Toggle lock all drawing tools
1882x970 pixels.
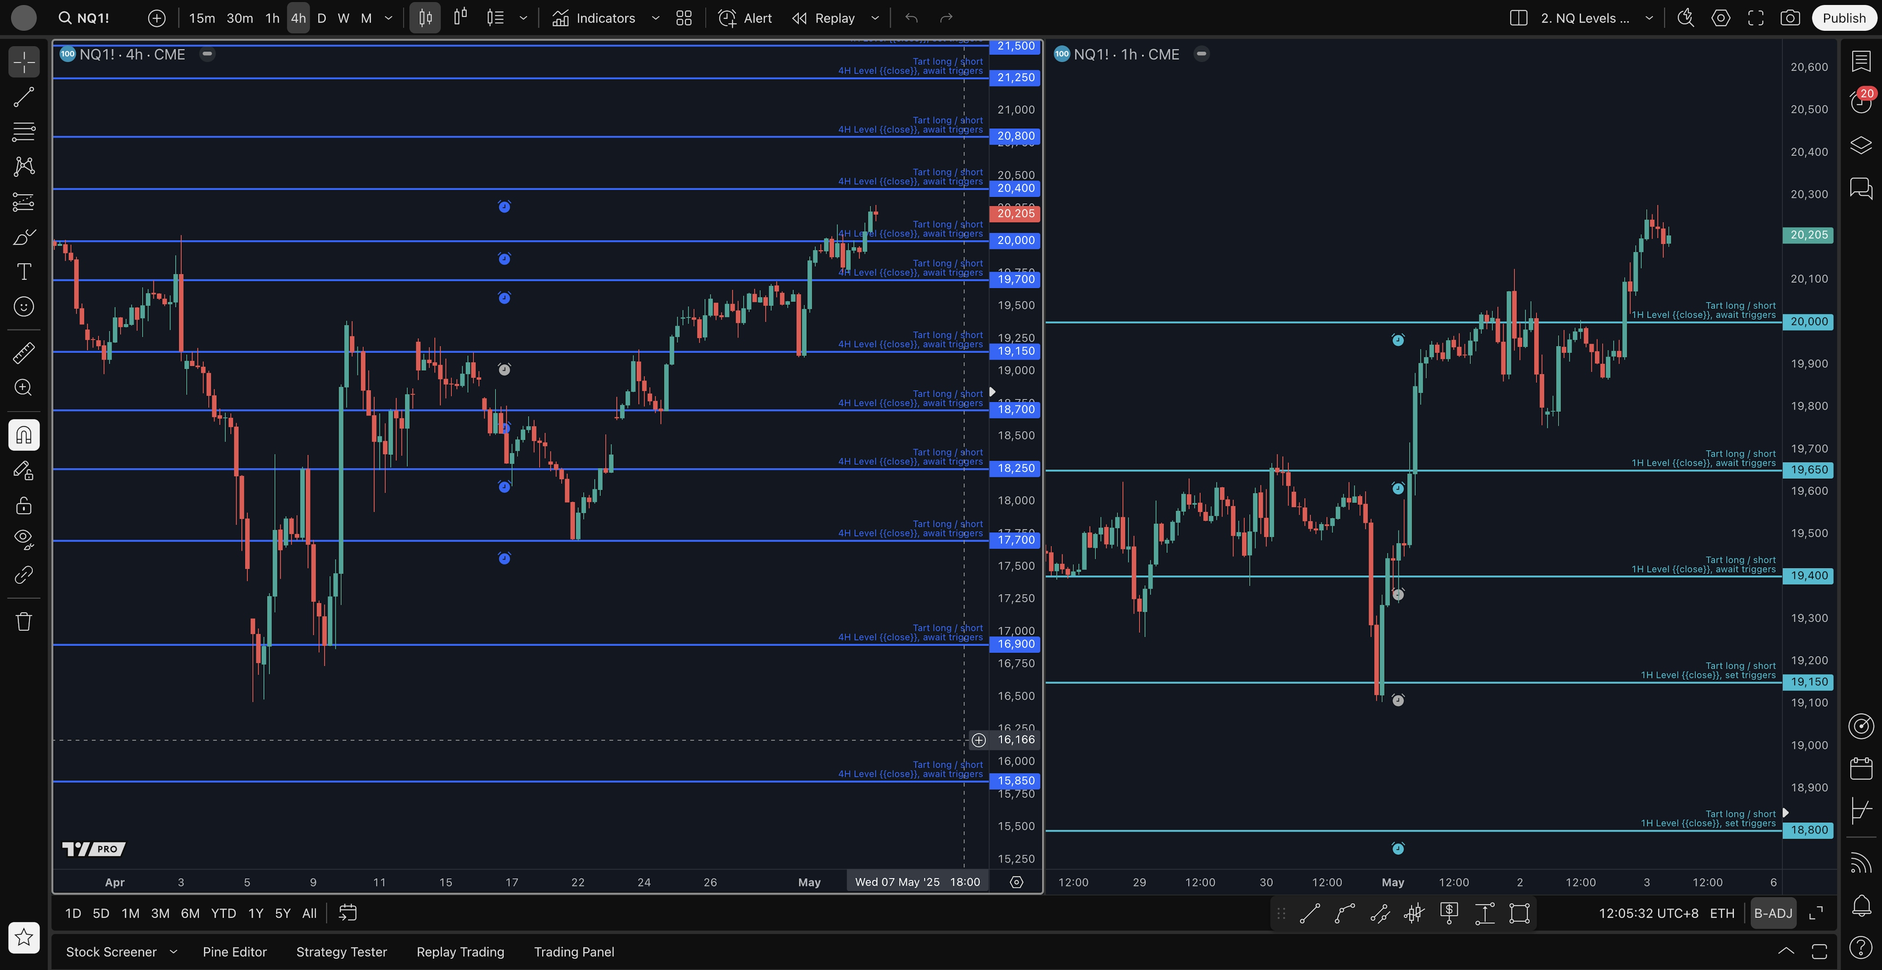(24, 505)
